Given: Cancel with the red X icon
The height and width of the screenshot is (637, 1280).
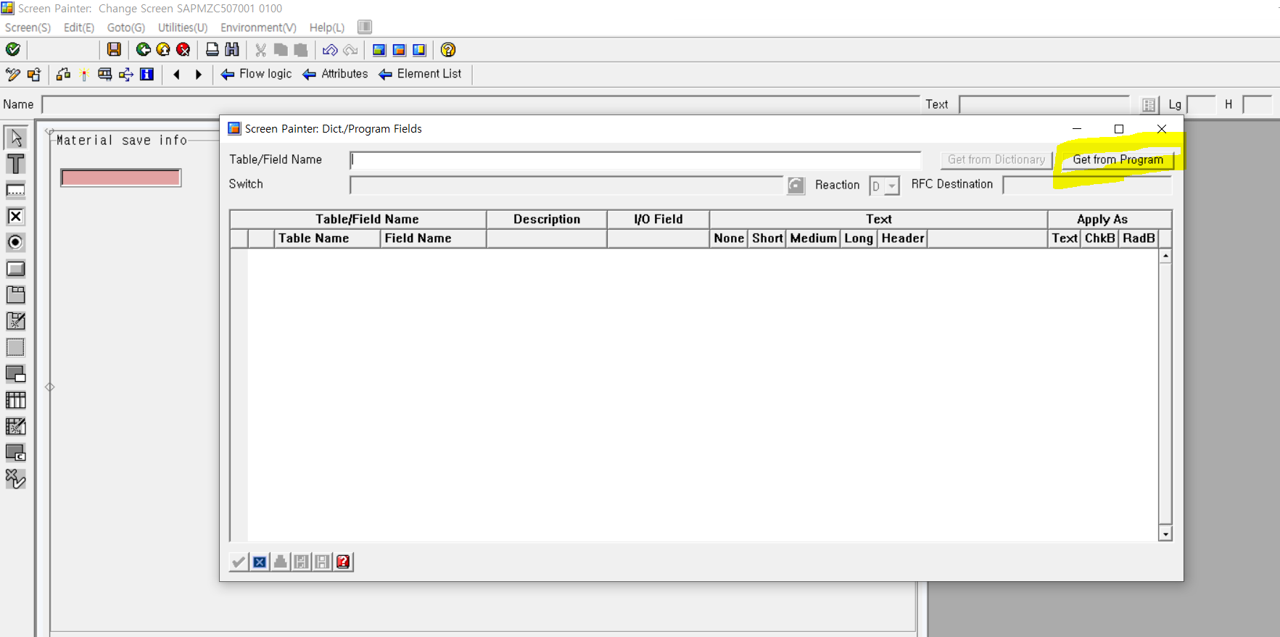Looking at the screenshot, I should point(183,49).
